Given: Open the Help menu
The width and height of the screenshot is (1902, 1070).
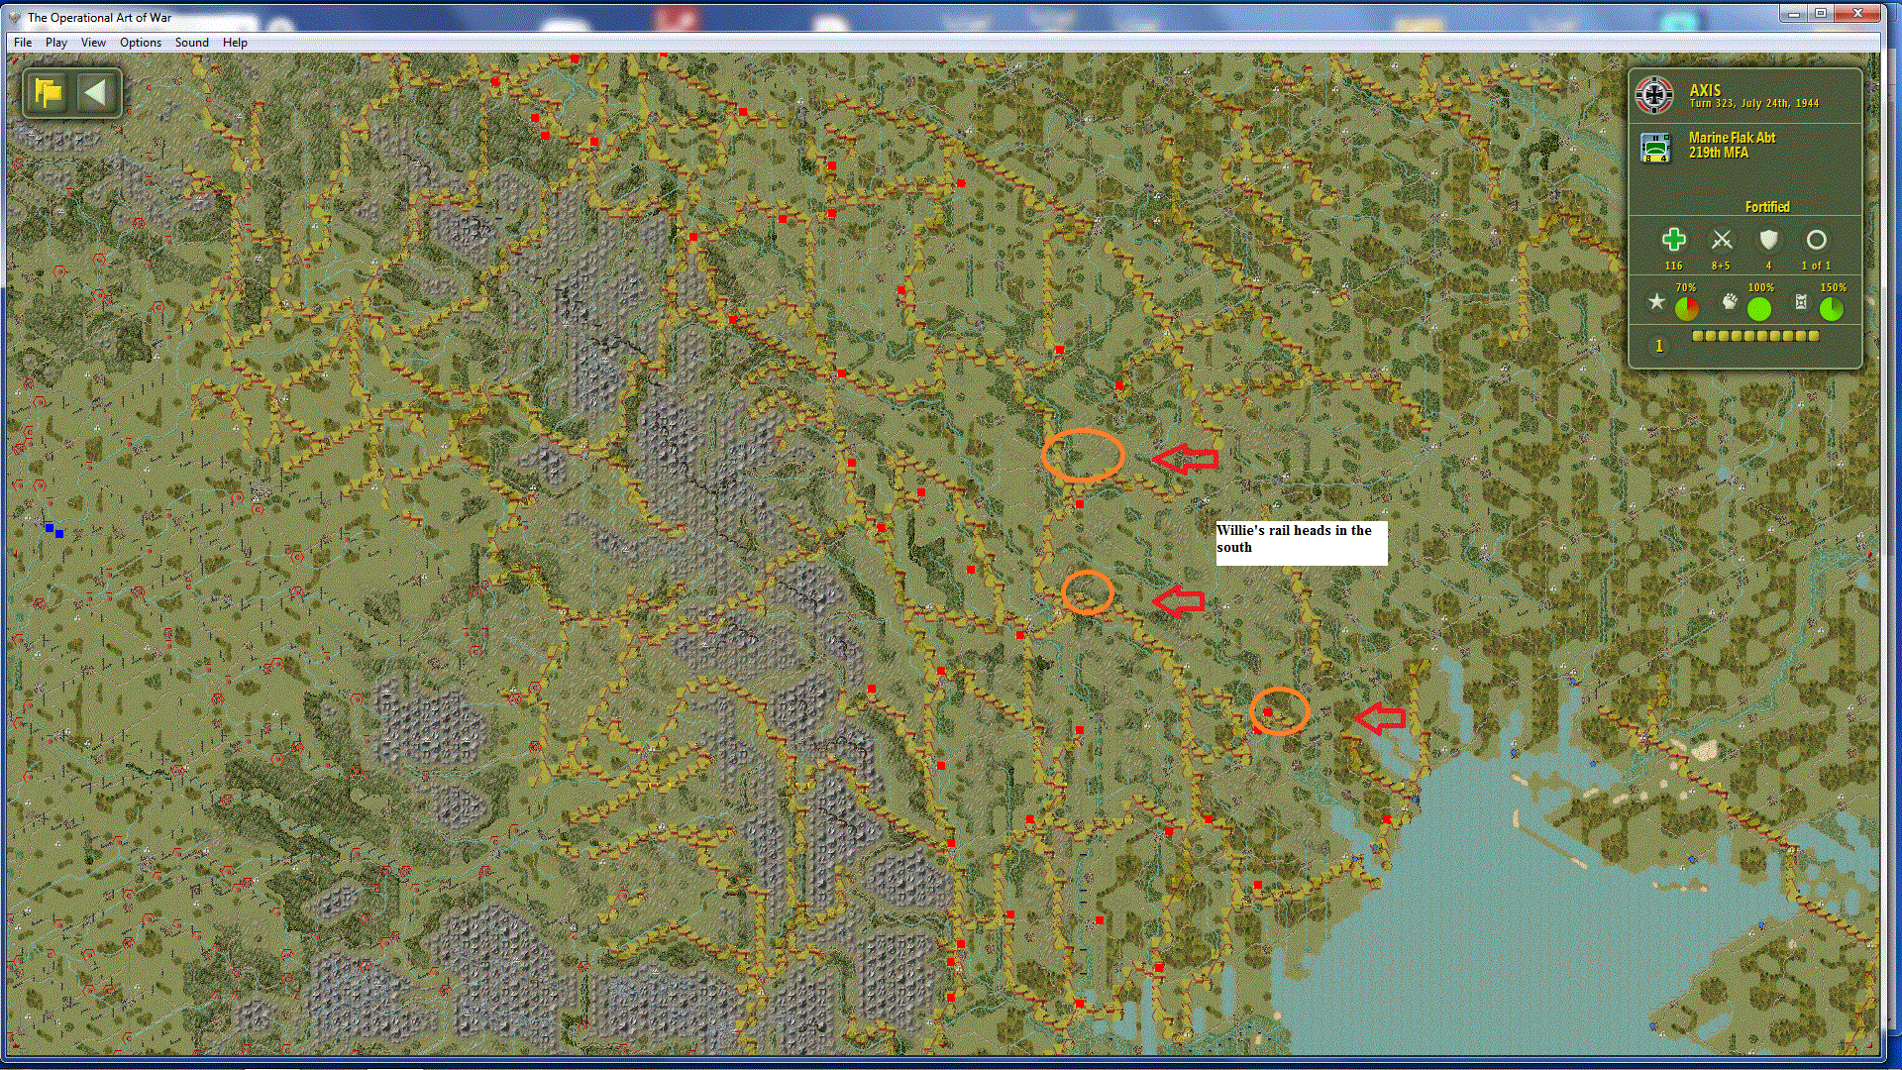Looking at the screenshot, I should pos(235,43).
